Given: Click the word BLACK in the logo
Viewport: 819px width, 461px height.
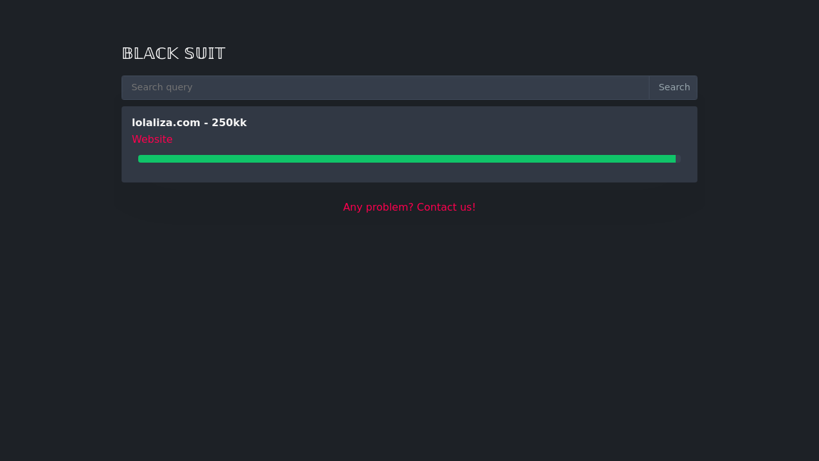Looking at the screenshot, I should pos(150,54).
